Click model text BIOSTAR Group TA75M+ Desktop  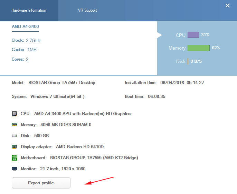[62, 83]
